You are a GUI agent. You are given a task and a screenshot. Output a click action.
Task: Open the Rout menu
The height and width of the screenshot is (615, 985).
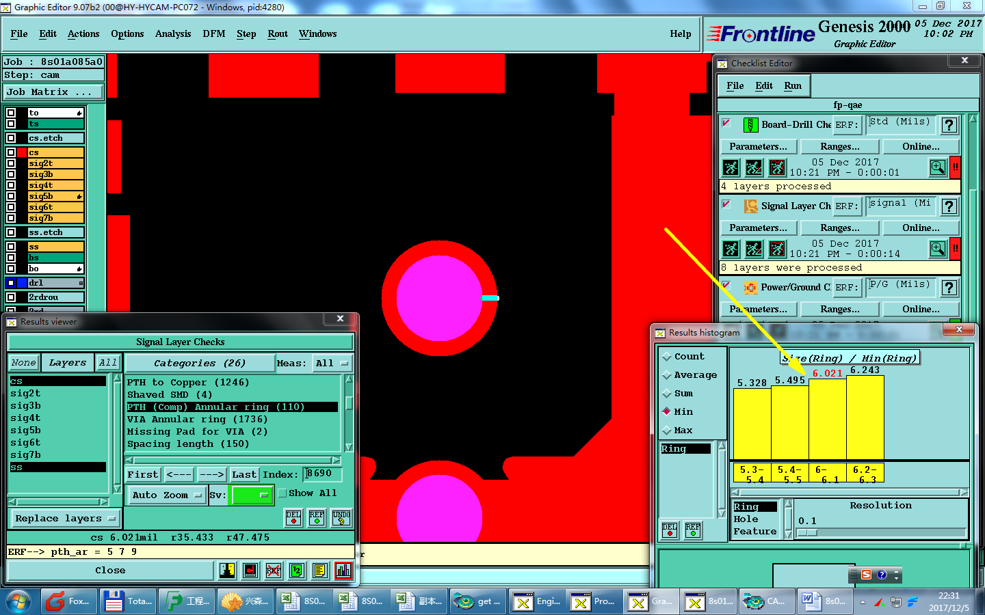point(278,34)
